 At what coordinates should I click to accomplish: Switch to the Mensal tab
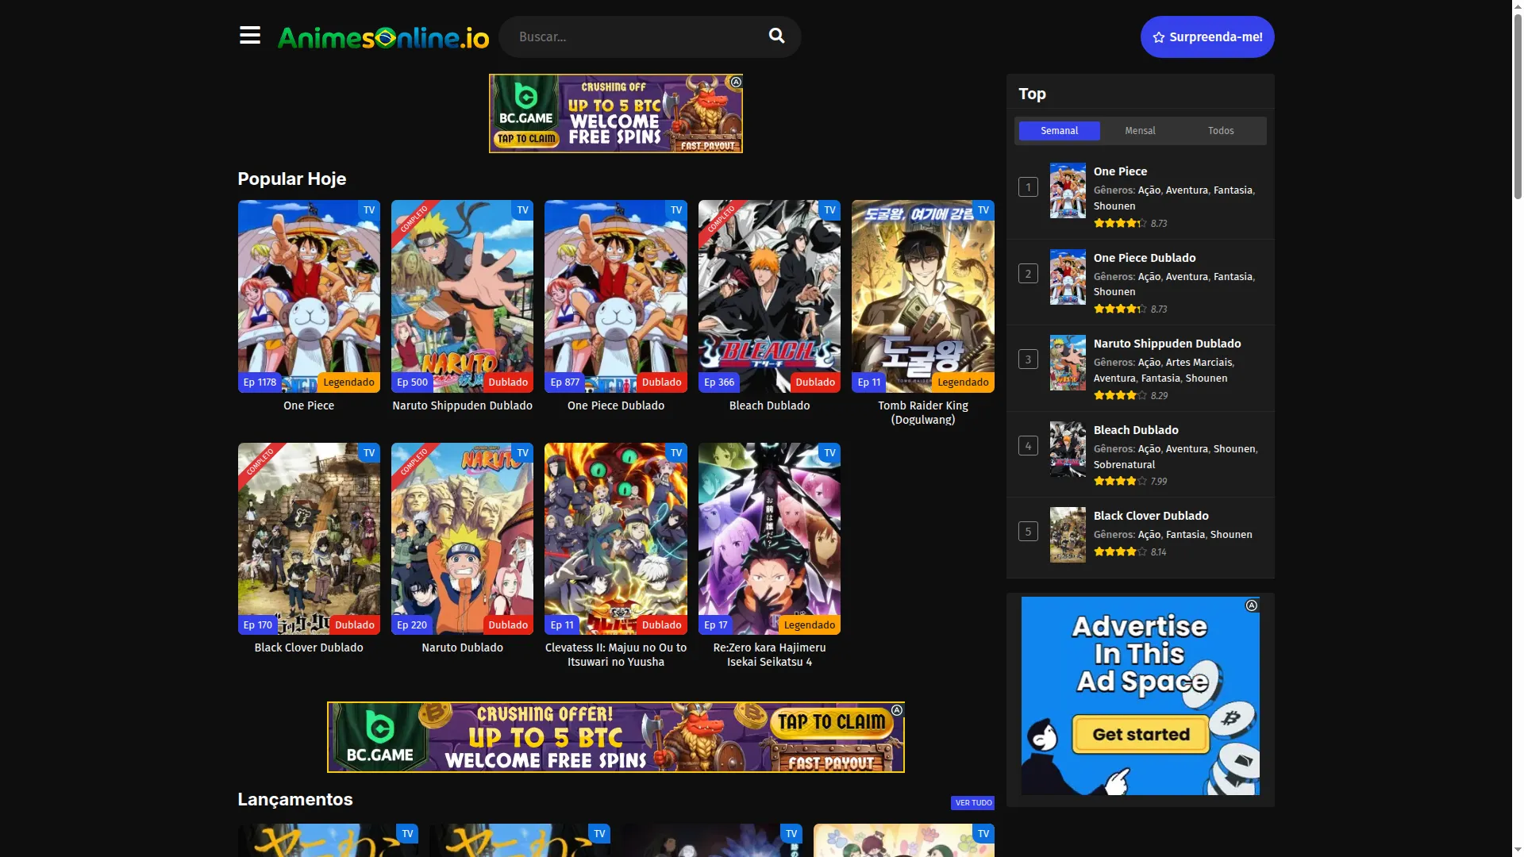coord(1140,130)
